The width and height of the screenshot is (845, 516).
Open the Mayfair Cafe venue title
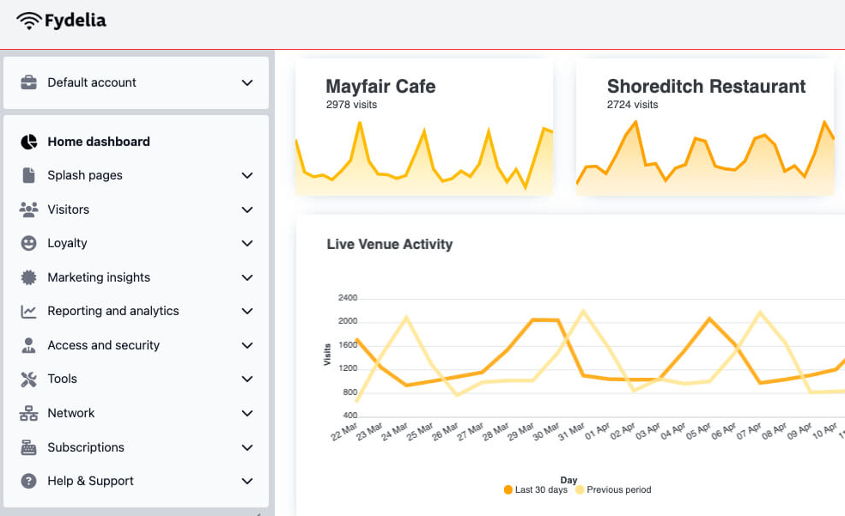pyautogui.click(x=380, y=87)
